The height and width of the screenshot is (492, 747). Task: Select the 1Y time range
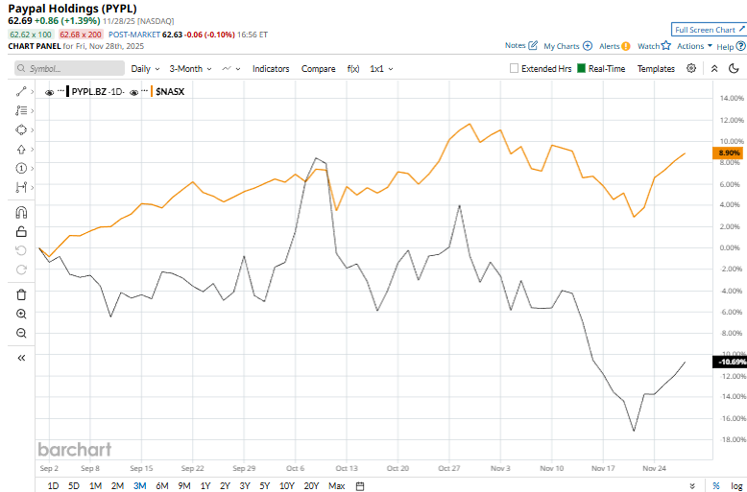click(x=205, y=486)
